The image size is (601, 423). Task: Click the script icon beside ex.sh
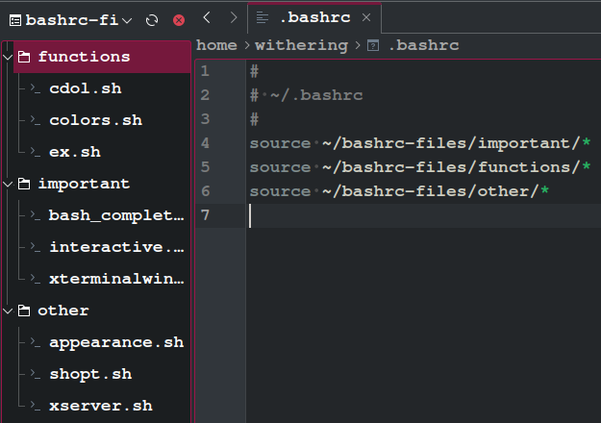pos(36,153)
